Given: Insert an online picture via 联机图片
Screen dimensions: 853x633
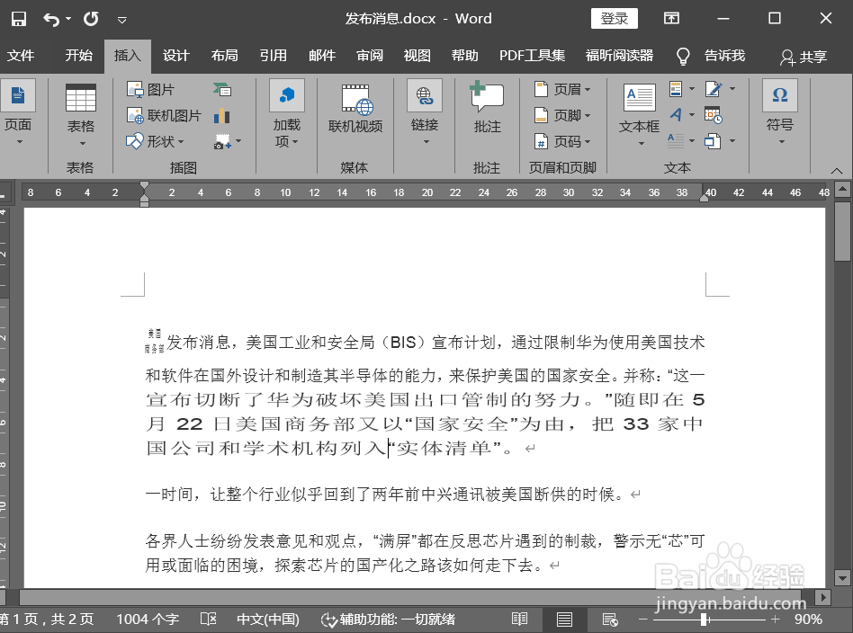Looking at the screenshot, I should tap(164, 115).
